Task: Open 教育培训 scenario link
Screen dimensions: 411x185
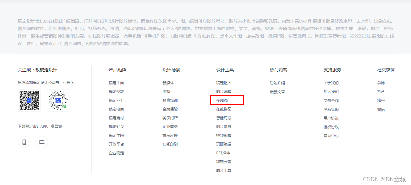Action: [x=170, y=100]
